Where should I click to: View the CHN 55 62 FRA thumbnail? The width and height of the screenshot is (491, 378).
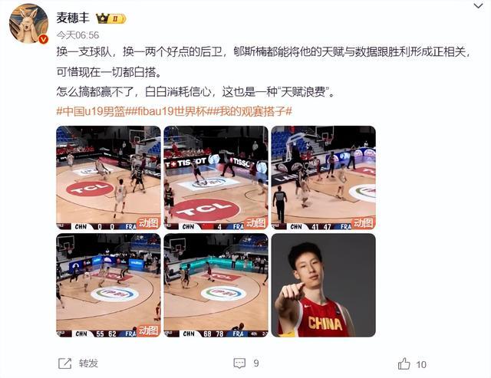(108, 285)
